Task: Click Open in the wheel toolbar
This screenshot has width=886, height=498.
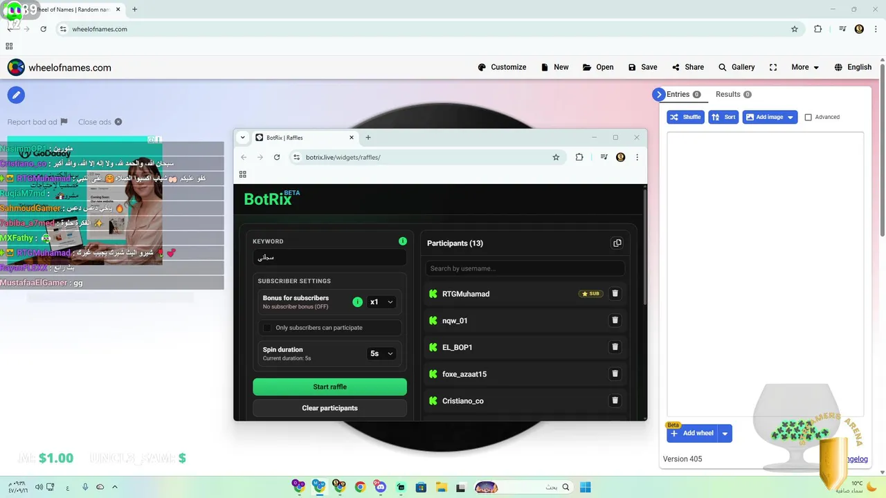Action: (598, 67)
